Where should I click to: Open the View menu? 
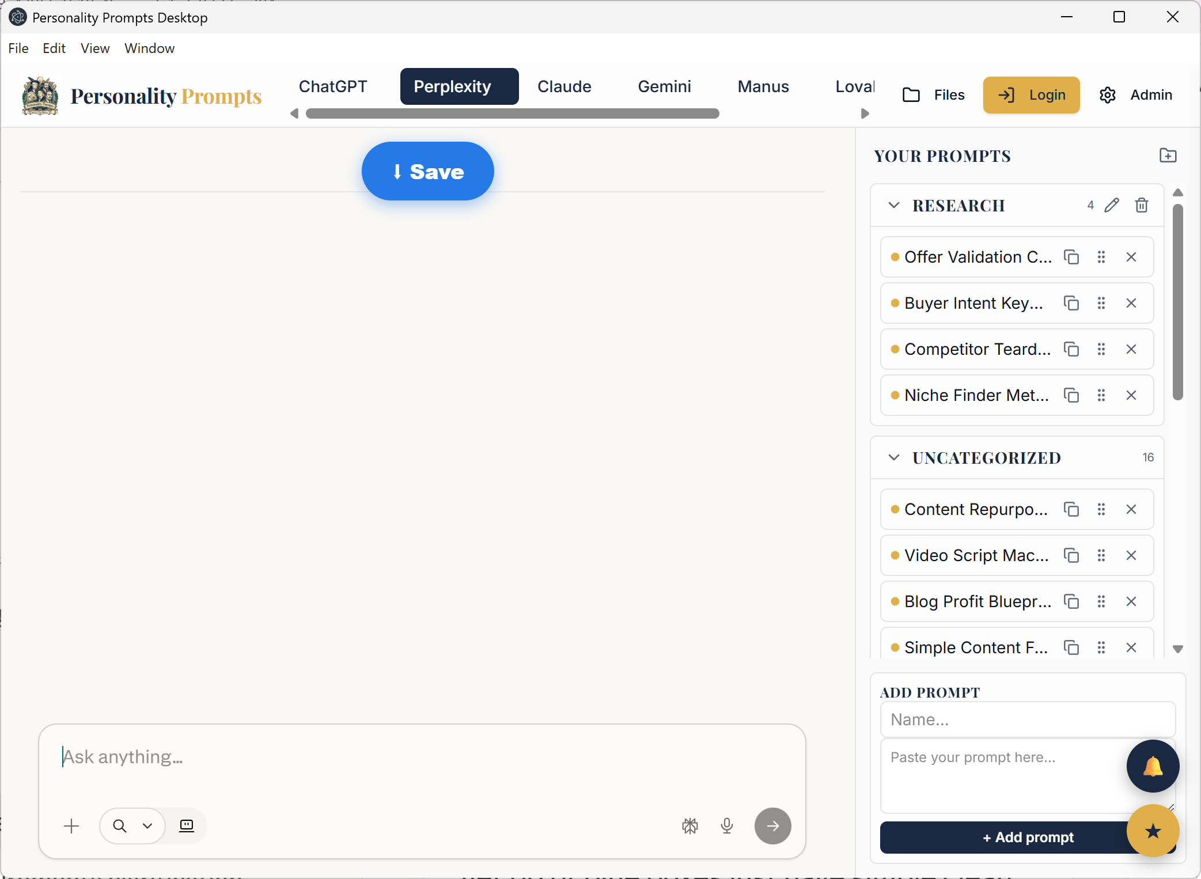point(95,48)
